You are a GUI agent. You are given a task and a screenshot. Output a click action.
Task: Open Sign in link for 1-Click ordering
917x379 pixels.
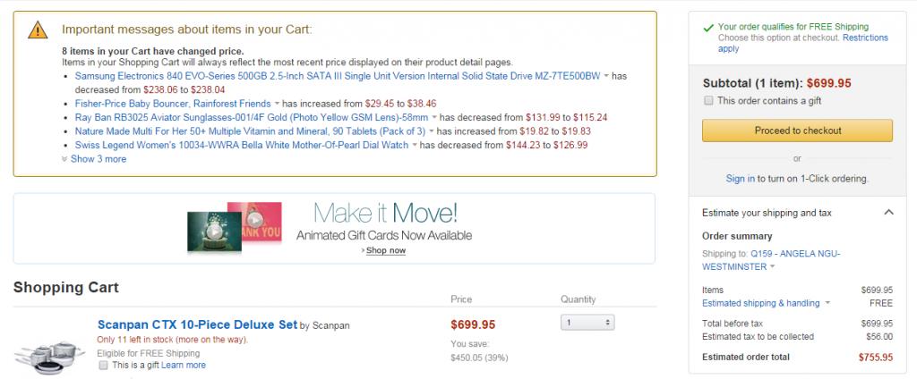(x=740, y=179)
